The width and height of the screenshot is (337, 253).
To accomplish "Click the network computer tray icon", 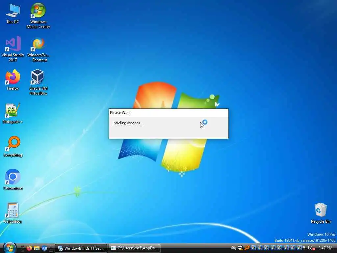I will click(306, 248).
